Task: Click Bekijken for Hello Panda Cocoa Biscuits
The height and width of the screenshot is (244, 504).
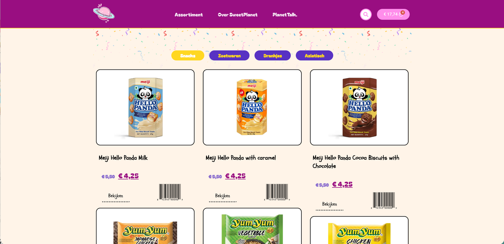Action: click(x=329, y=204)
